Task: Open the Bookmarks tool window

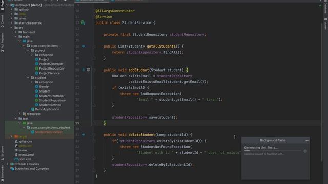Action: pos(2,174)
